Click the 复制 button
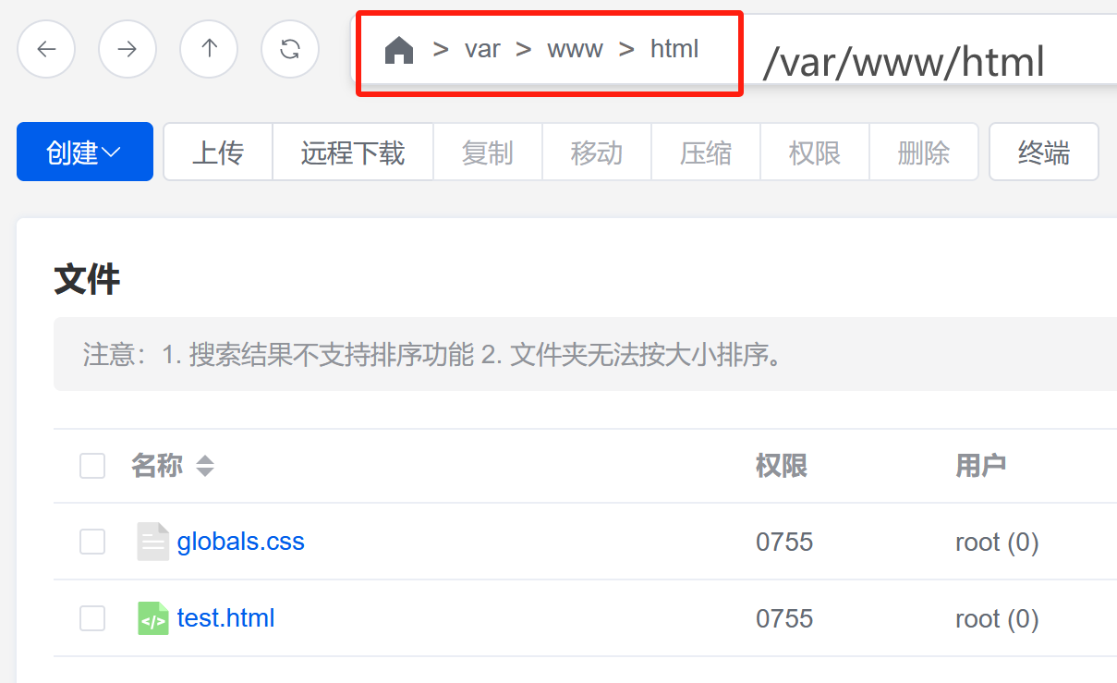This screenshot has height=683, width=1117. pos(488,152)
